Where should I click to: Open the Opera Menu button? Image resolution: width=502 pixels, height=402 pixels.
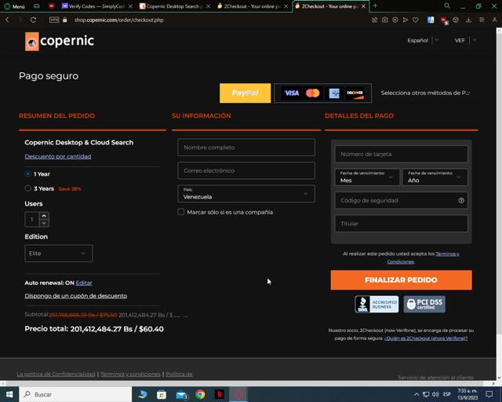[x=14, y=6]
